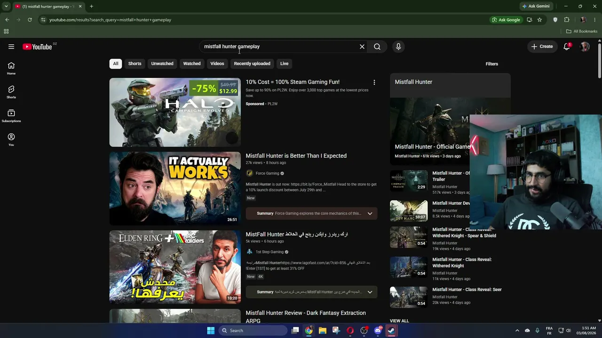
Task: Play the Elden Ring + Arc Raiders thumbnail
Action: click(175, 267)
